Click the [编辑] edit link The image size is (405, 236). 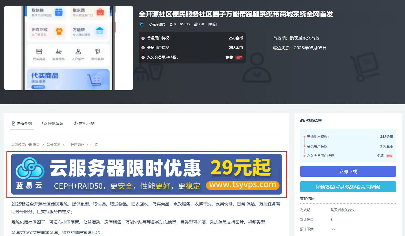tap(213, 25)
